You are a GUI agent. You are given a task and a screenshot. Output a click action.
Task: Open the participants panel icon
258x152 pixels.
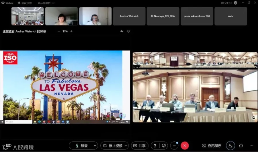230,146
